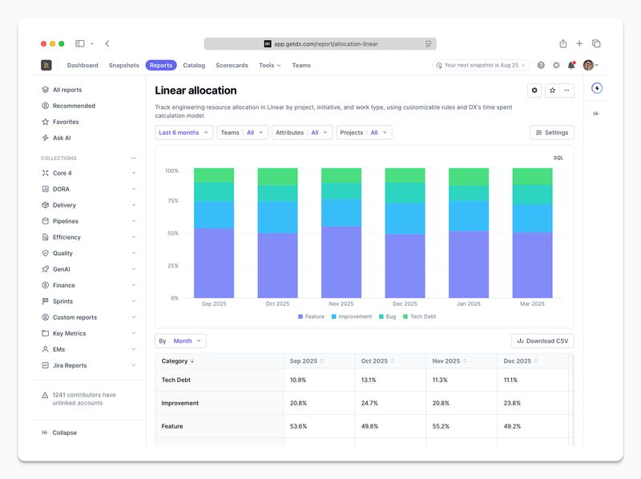Star this report as a favorite
641x479 pixels.
[x=551, y=91]
